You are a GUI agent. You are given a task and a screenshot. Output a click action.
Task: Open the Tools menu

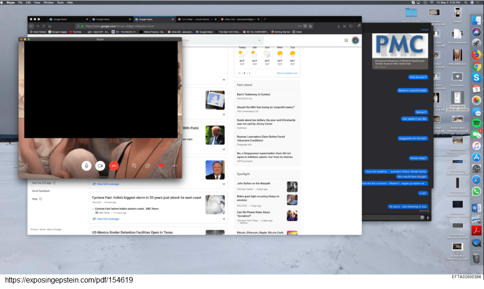pyautogui.click(x=60, y=2)
